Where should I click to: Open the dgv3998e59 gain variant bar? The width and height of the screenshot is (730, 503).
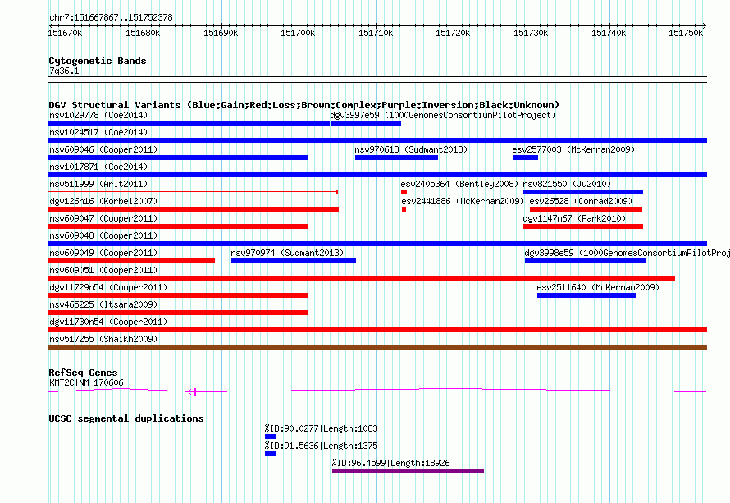tap(585, 261)
